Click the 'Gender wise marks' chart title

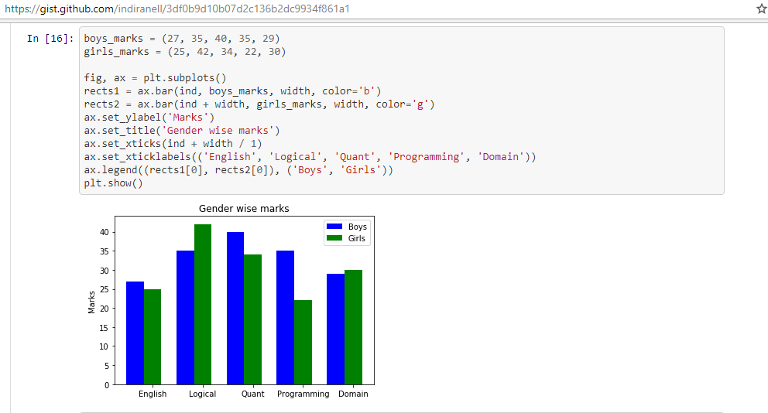(244, 209)
